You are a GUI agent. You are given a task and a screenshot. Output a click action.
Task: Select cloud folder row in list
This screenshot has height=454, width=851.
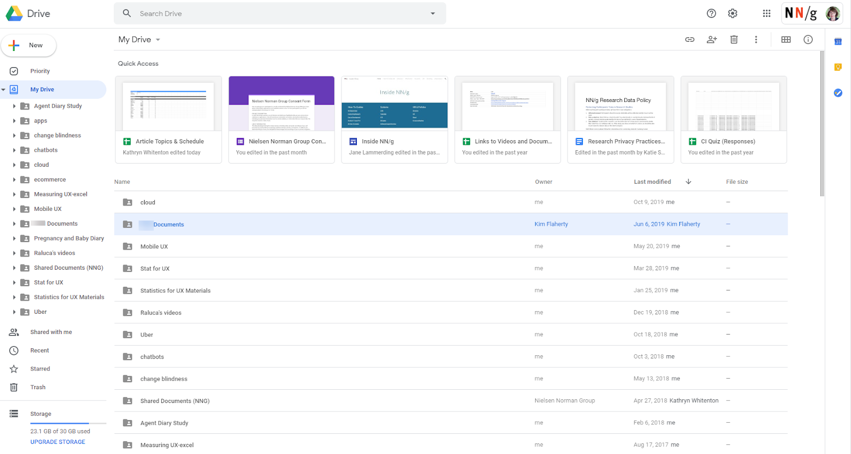[450, 202]
